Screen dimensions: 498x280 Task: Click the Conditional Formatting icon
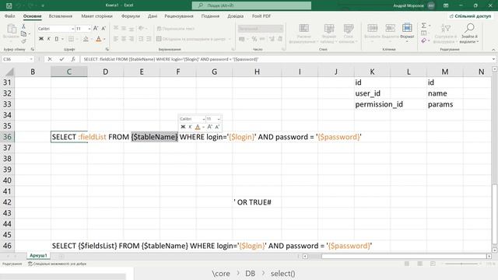coord(303,33)
